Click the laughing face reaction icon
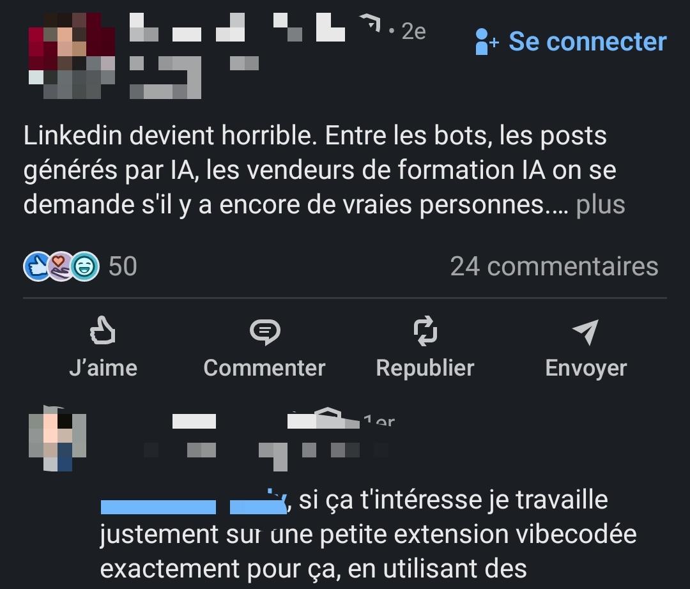The width and height of the screenshot is (690, 589). point(84,266)
